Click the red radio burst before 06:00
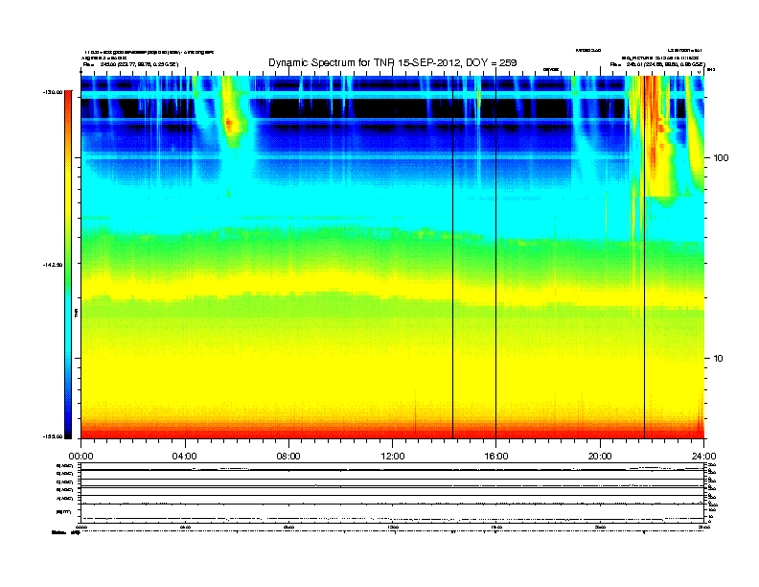 tap(228, 125)
